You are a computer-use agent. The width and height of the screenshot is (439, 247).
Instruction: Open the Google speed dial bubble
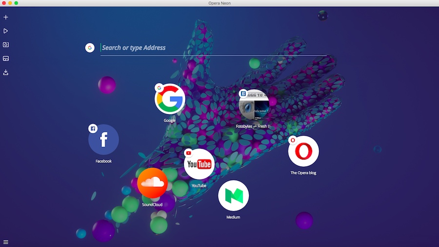click(170, 99)
